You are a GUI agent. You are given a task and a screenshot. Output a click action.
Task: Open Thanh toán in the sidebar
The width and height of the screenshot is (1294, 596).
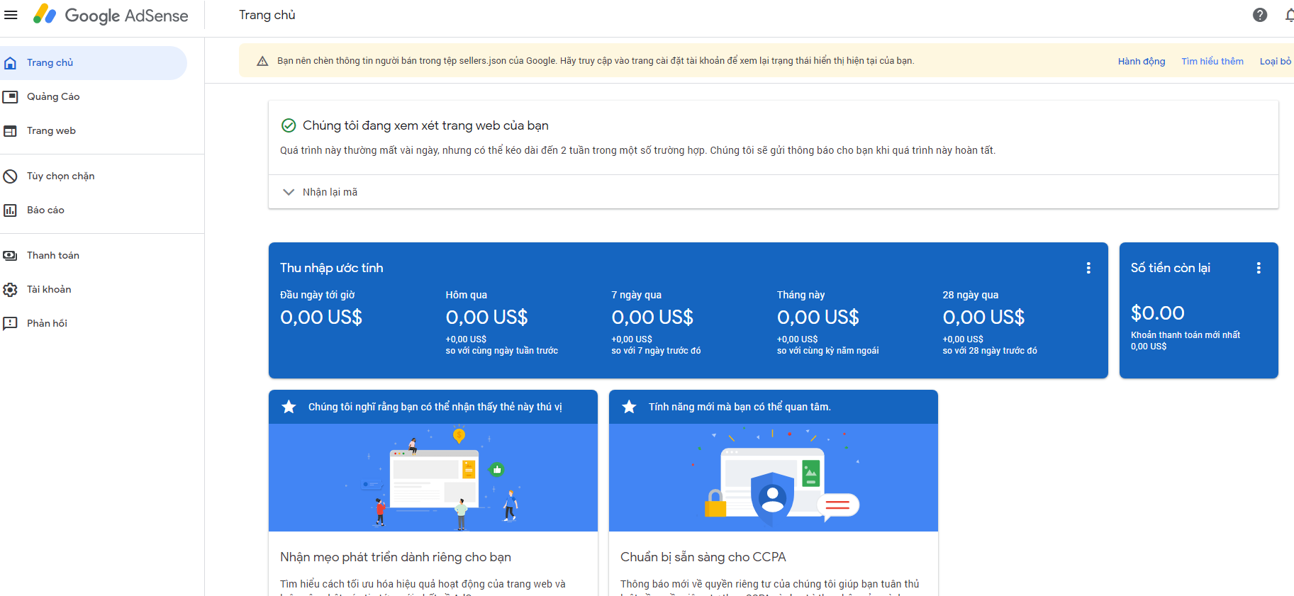coord(94,256)
